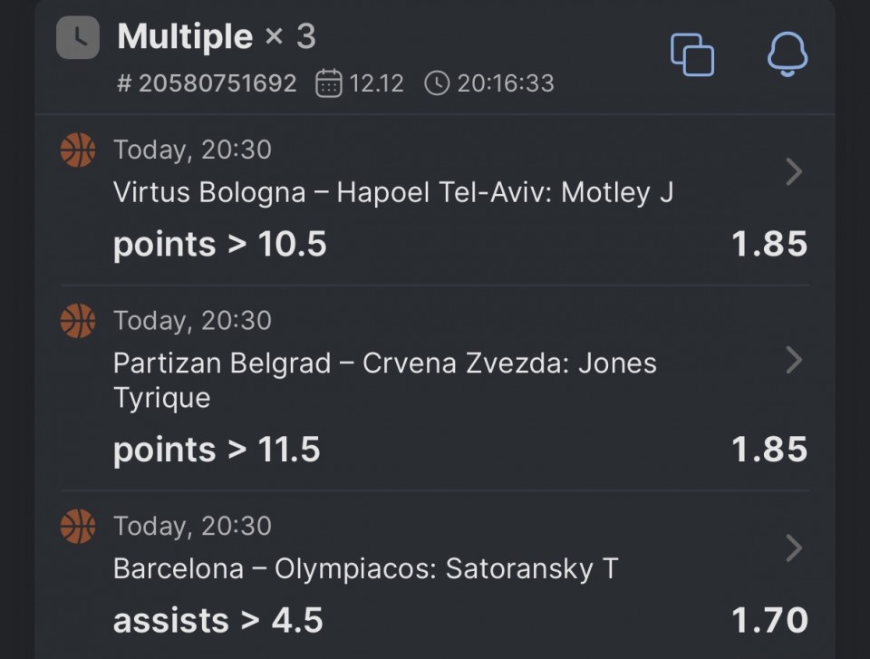The image size is (870, 659).
Task: Expand the Barcelona – Olympiacos match chevron
Action: 794,548
